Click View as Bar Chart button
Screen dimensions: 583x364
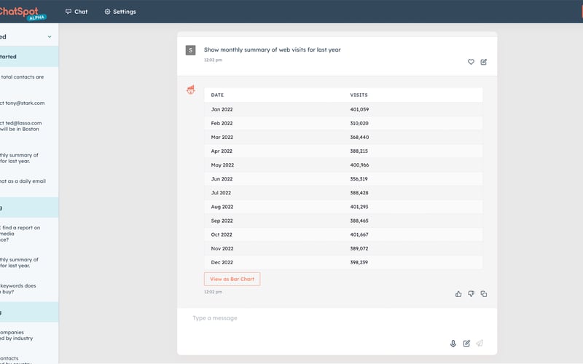tap(232, 279)
